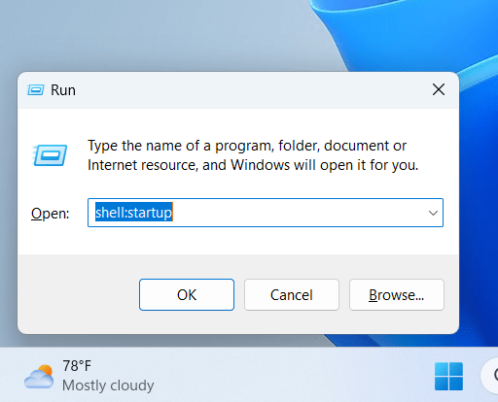
Task: Close the Run dialog with X
Action: click(439, 89)
